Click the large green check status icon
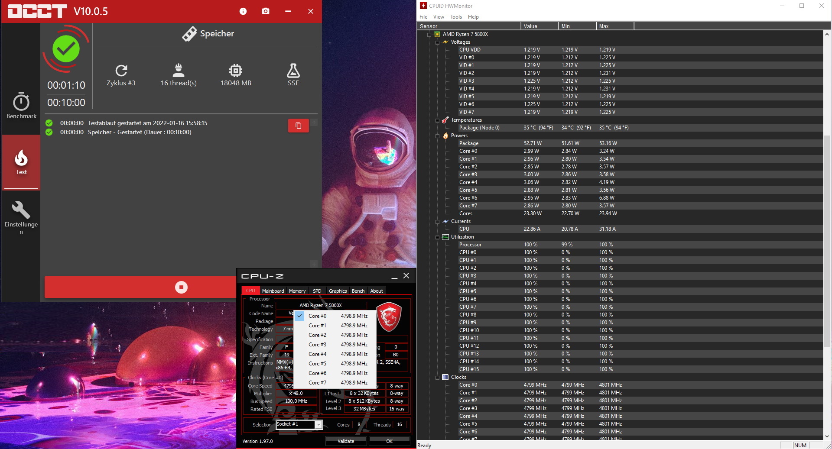Viewport: 832px width, 449px height. pyautogui.click(x=66, y=49)
